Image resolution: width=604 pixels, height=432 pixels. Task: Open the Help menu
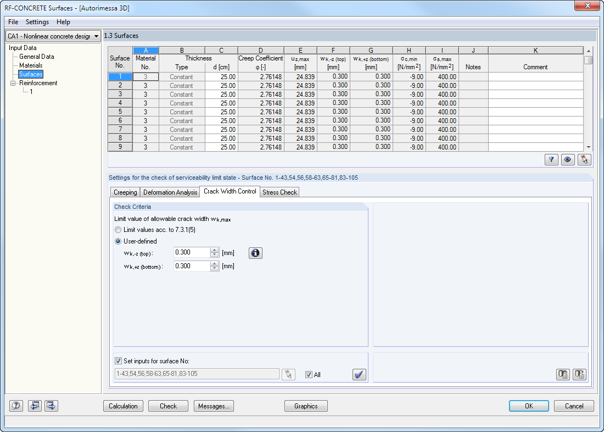63,22
